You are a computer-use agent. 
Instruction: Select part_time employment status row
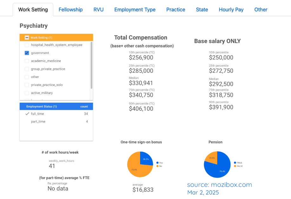pyautogui.click(x=38, y=122)
